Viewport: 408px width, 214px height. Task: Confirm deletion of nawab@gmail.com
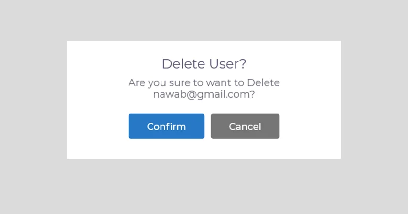coord(166,126)
